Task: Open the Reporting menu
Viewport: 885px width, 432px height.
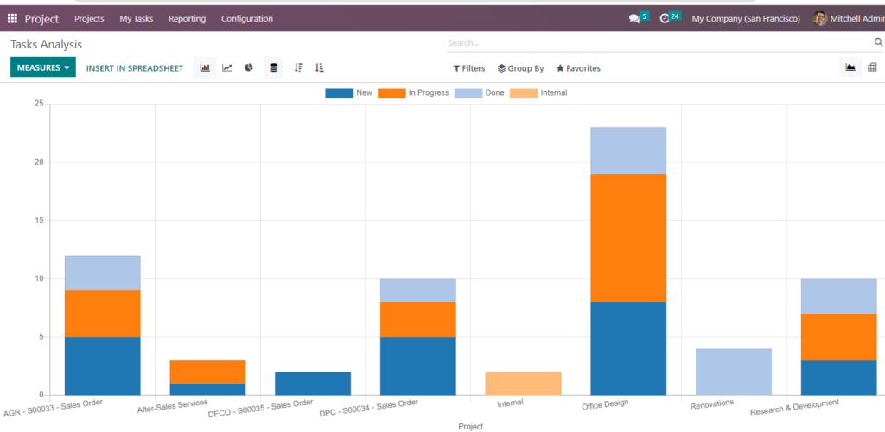Action: tap(187, 18)
